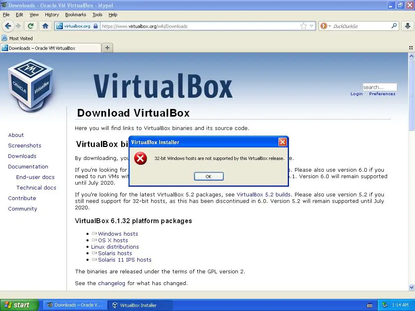Open the Tools menu
The height and width of the screenshot is (311, 415).
(x=97, y=15)
